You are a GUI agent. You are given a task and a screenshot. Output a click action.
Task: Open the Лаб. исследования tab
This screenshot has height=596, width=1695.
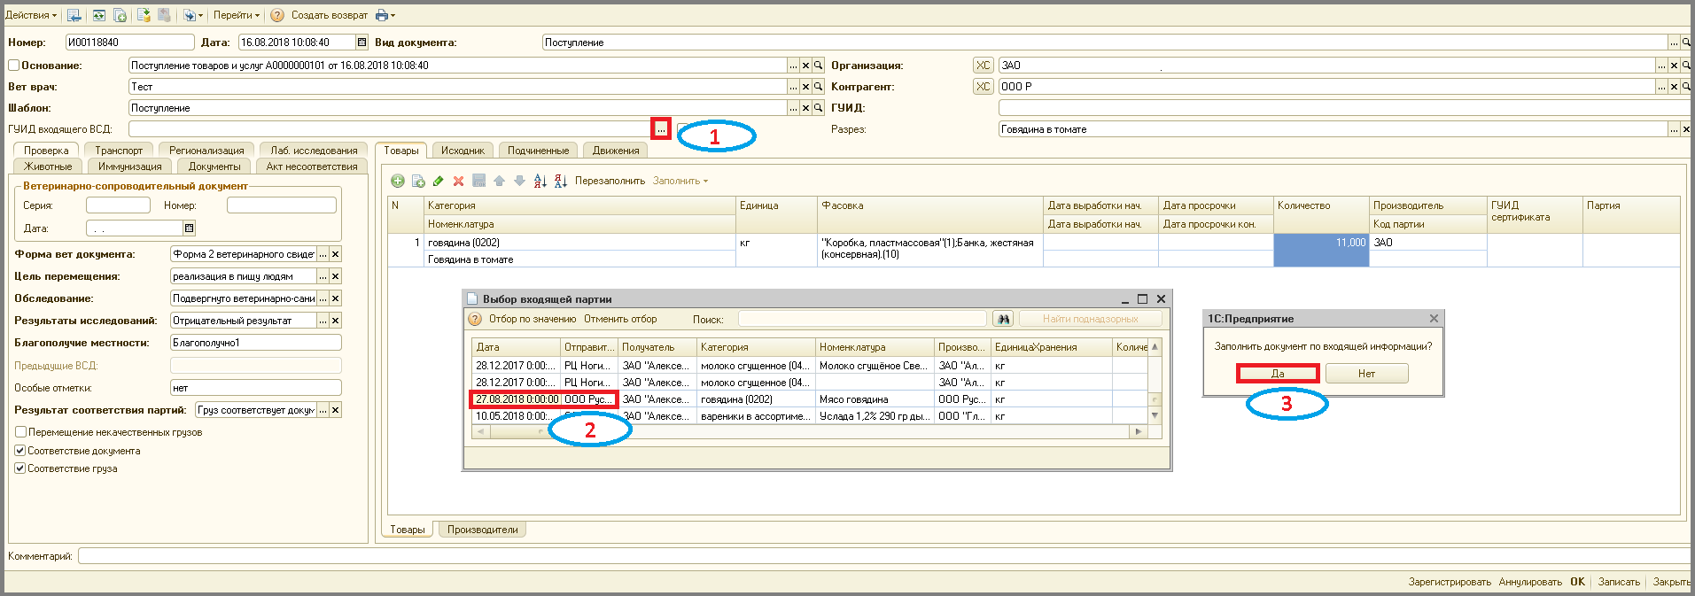click(314, 151)
